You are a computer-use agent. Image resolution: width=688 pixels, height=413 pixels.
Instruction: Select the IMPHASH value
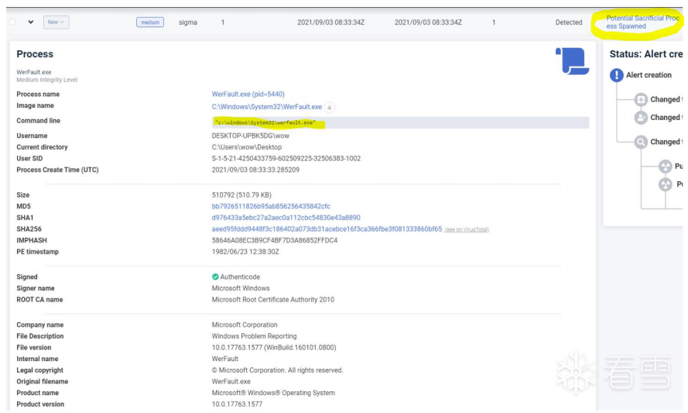[x=275, y=240]
